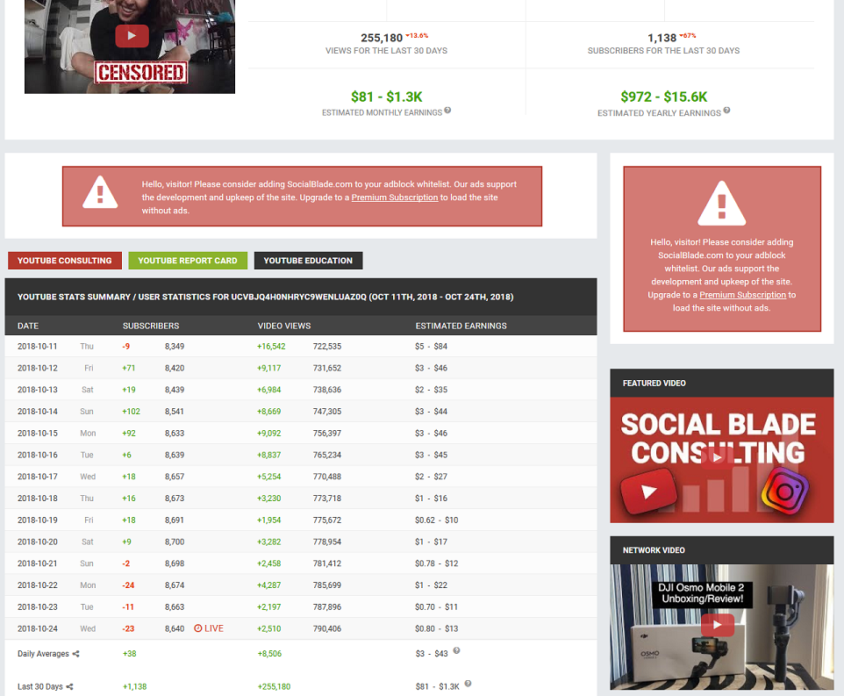Click warning triangle in wide adblock banner
The height and width of the screenshot is (696, 844).
(x=100, y=191)
